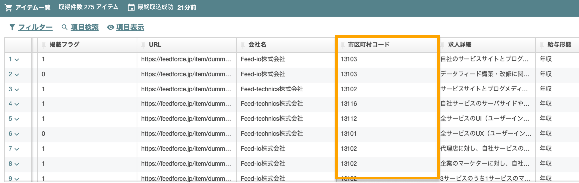Image resolution: width=579 pixels, height=183 pixels.
Task: Select row 2 掲載フラグ cell 0
Action: pos(88,74)
